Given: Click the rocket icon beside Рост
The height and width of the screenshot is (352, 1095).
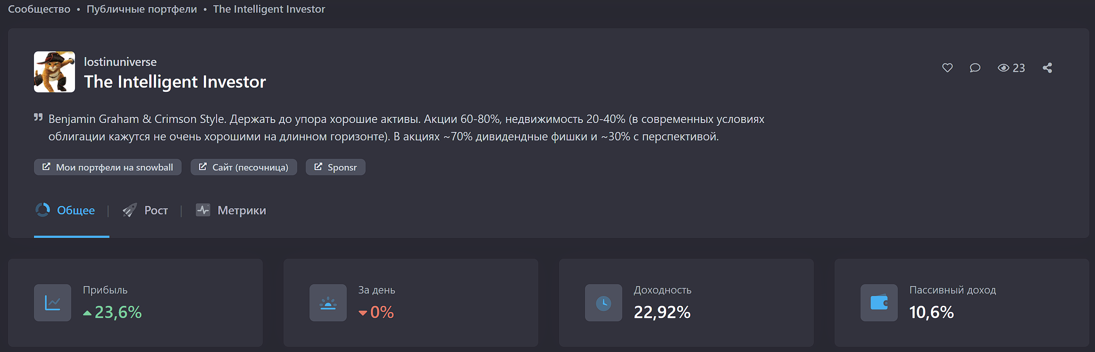Looking at the screenshot, I should [129, 210].
